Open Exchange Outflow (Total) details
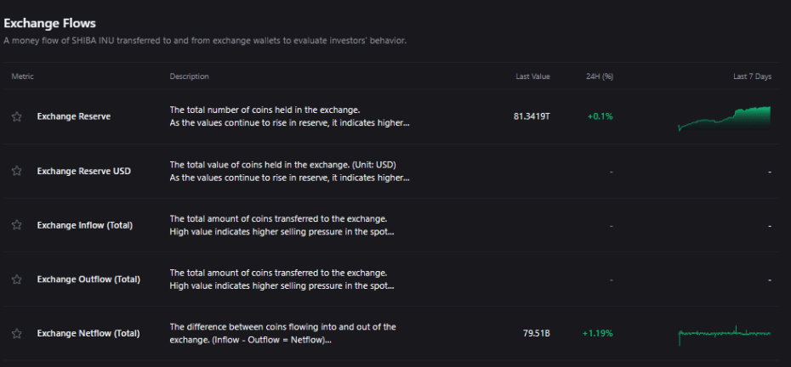 (x=88, y=279)
